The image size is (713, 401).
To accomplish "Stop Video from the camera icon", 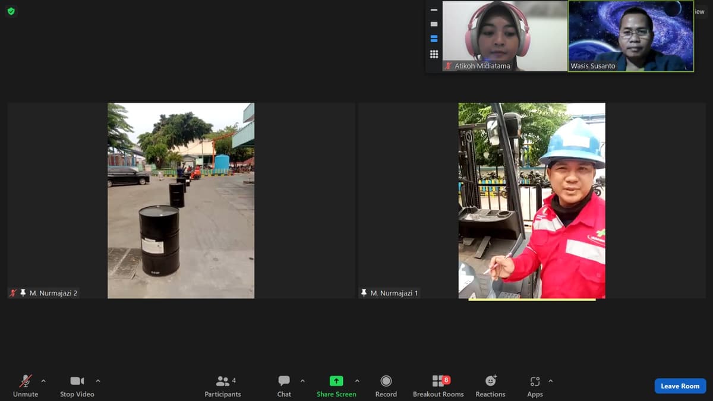I will coord(77,386).
